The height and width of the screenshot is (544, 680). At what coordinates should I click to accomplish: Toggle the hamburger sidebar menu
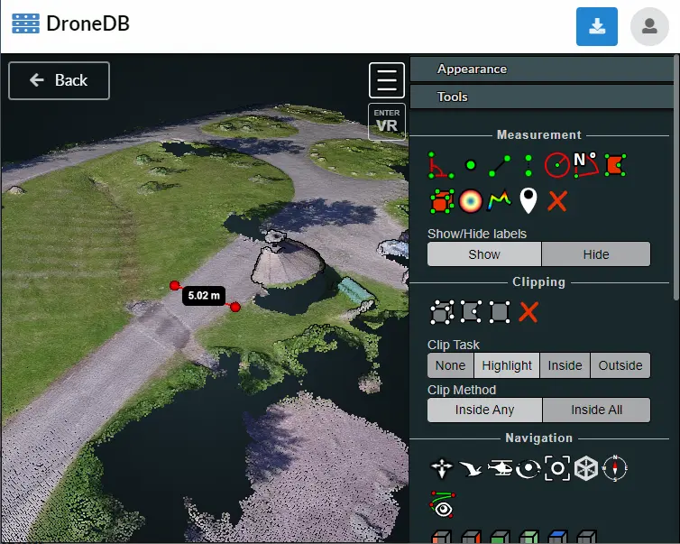(x=387, y=80)
